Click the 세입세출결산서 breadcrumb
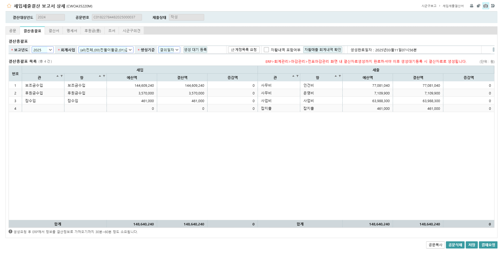 453,6
